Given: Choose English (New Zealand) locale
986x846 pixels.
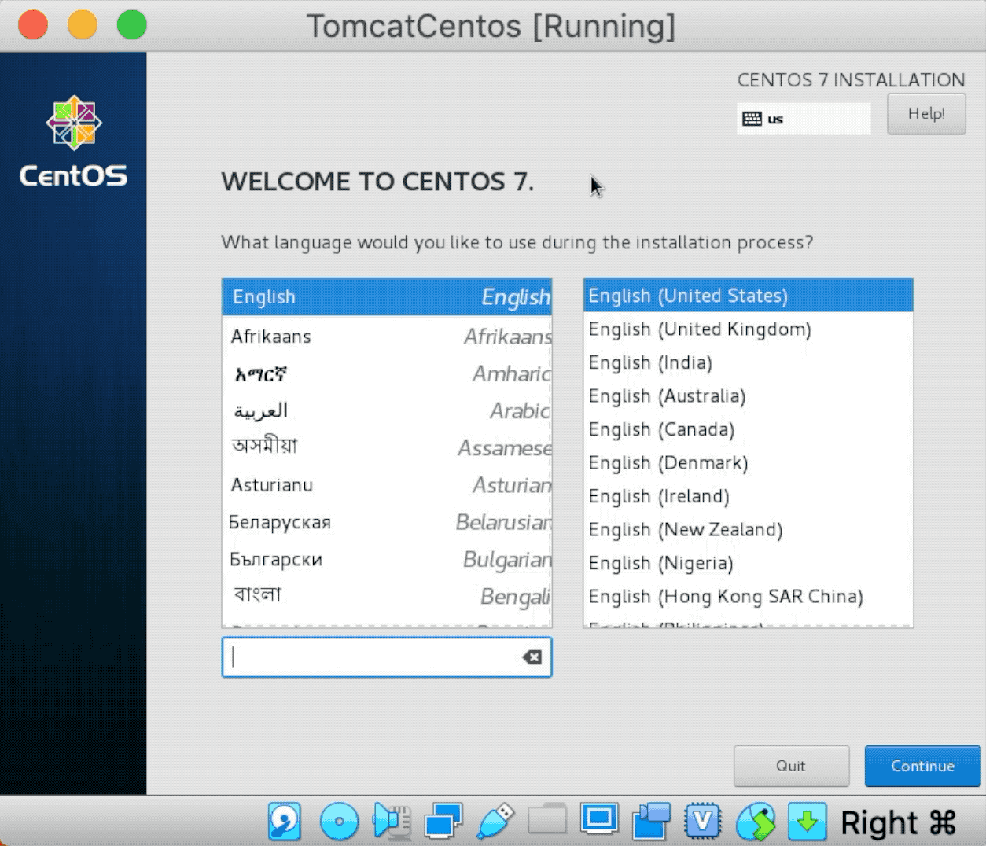Looking at the screenshot, I should pyautogui.click(x=748, y=530).
